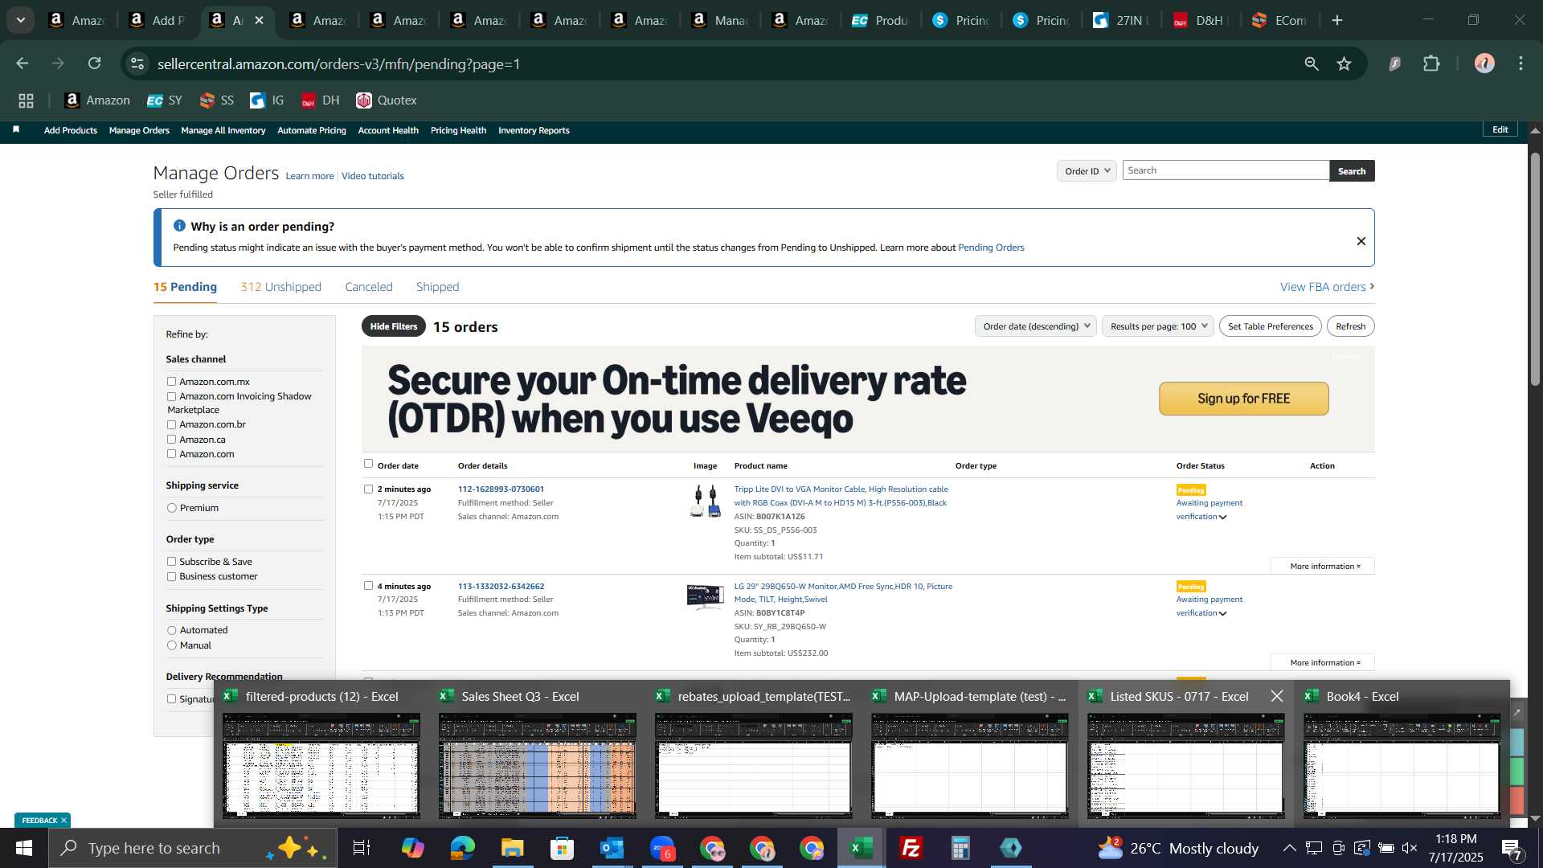Click the order Search input field
The height and width of the screenshot is (868, 1543).
coord(1226,170)
